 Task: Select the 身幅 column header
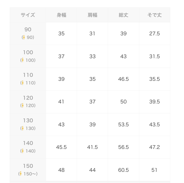point(62,15)
